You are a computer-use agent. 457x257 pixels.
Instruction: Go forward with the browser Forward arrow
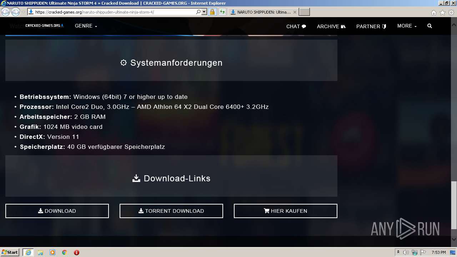click(x=15, y=12)
